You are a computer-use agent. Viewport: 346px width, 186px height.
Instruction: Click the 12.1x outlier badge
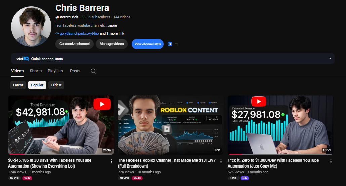tap(27, 178)
